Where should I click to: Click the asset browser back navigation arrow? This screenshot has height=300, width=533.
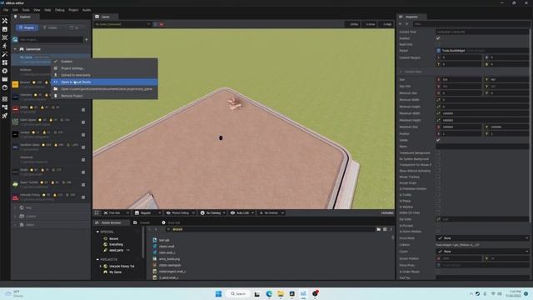coord(150,230)
